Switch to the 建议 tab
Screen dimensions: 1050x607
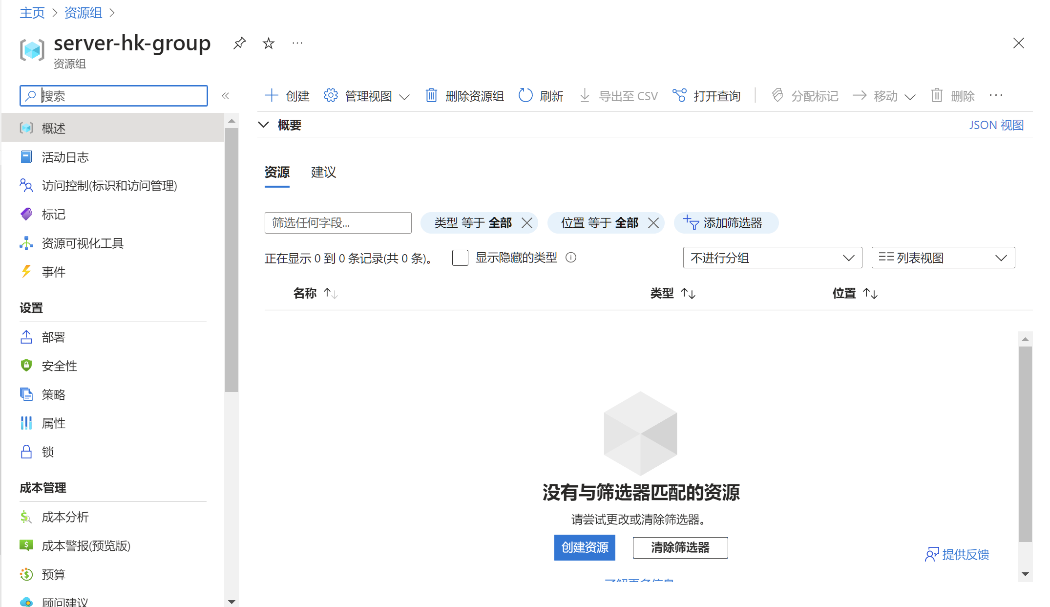tap(323, 172)
